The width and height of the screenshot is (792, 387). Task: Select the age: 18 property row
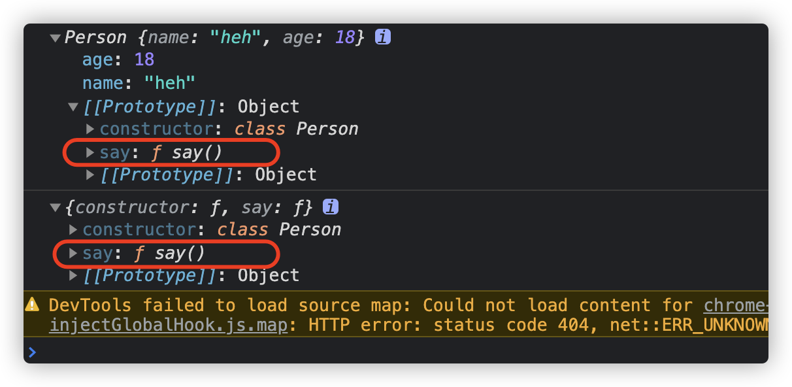click(x=118, y=59)
